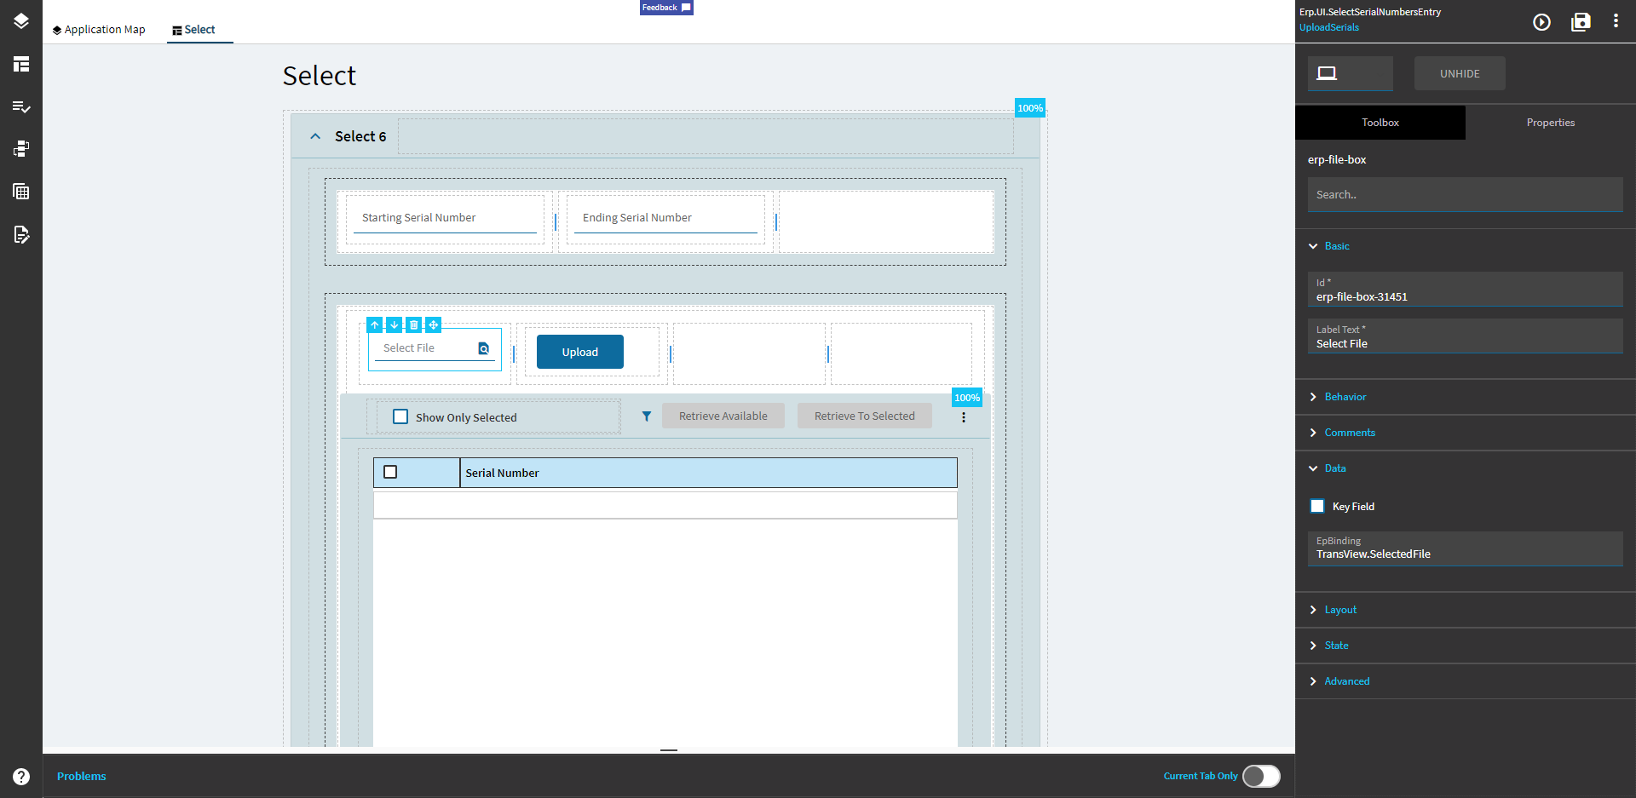Viewport: 1636px width, 798px height.
Task: Select the Select tab
Action: click(200, 30)
